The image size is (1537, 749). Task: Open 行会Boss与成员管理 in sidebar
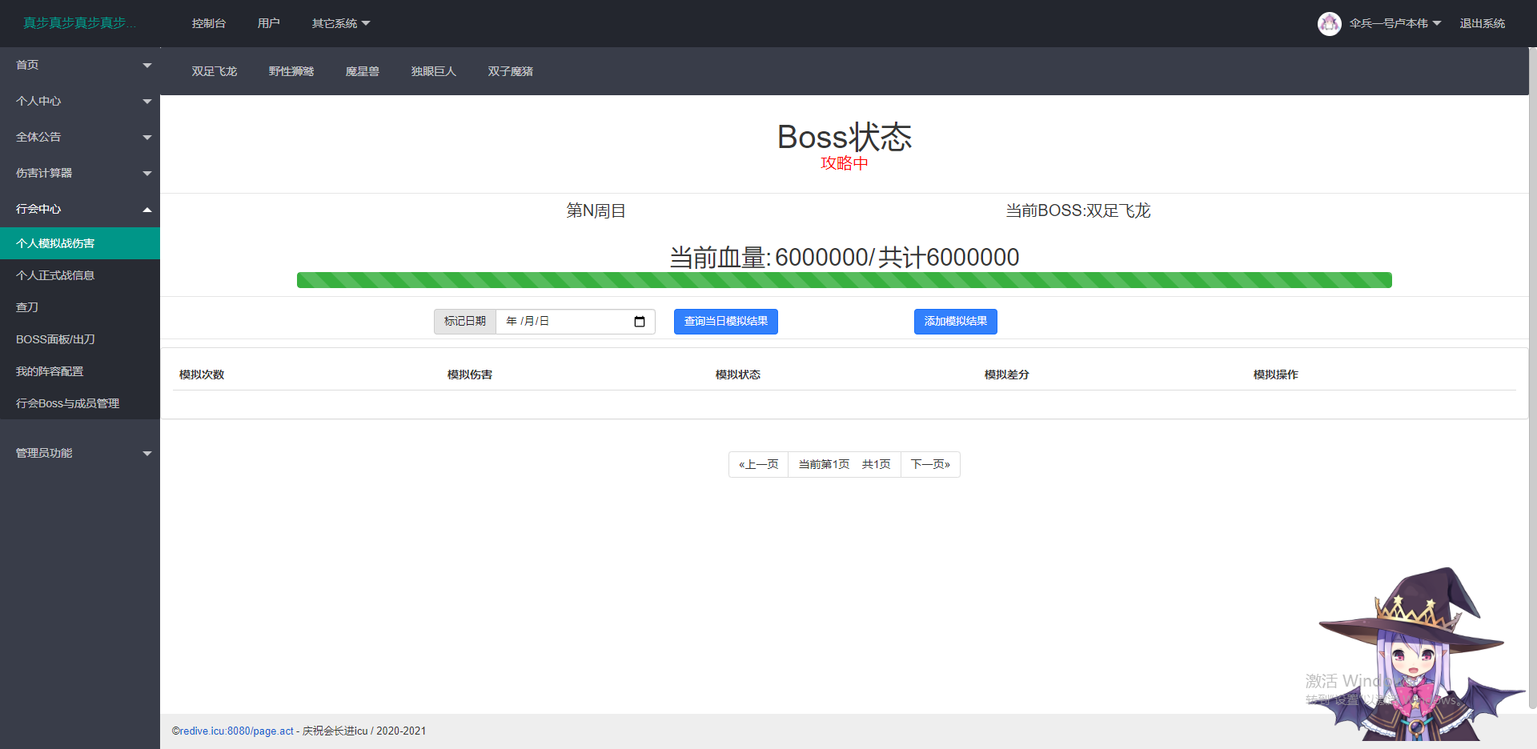[x=80, y=403]
